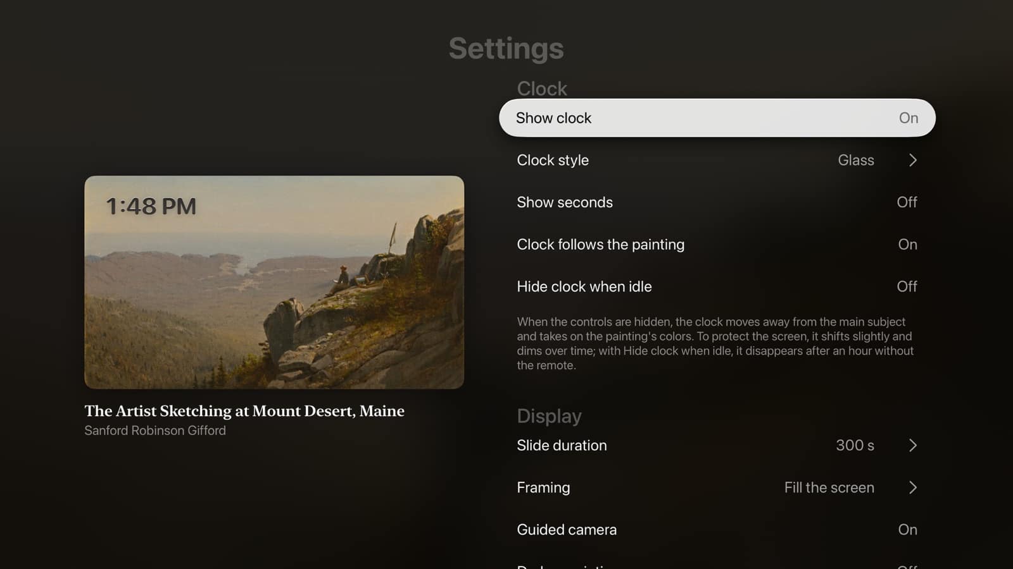1013x569 pixels.
Task: Click the artist name Sanford Robinson Gifford
Action: coord(155,431)
